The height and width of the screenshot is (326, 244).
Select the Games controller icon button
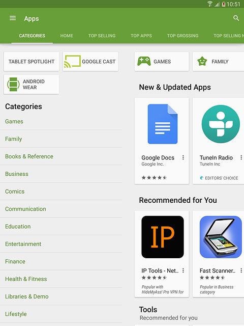162,62
